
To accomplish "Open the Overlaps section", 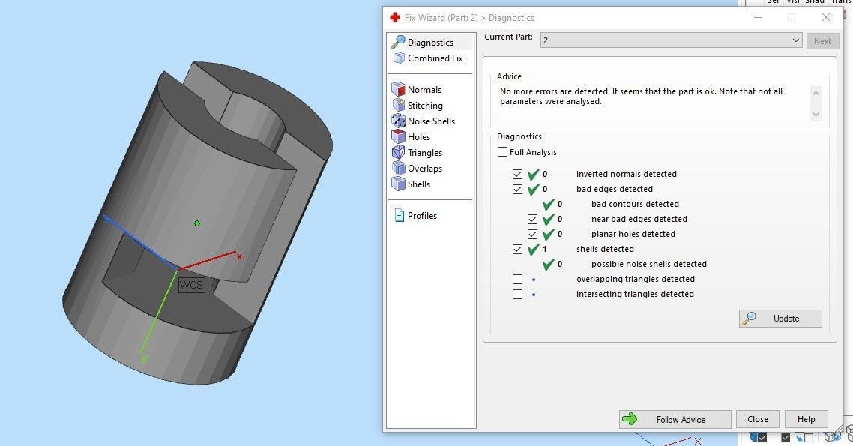I will [x=425, y=169].
